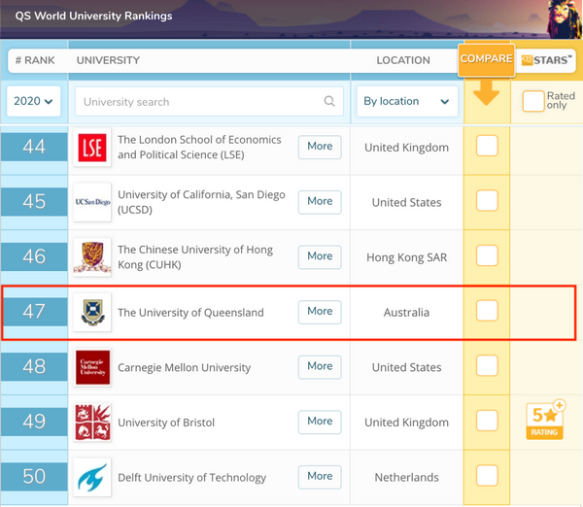Tick compare checkbox for University of Queensland

pos(487,311)
